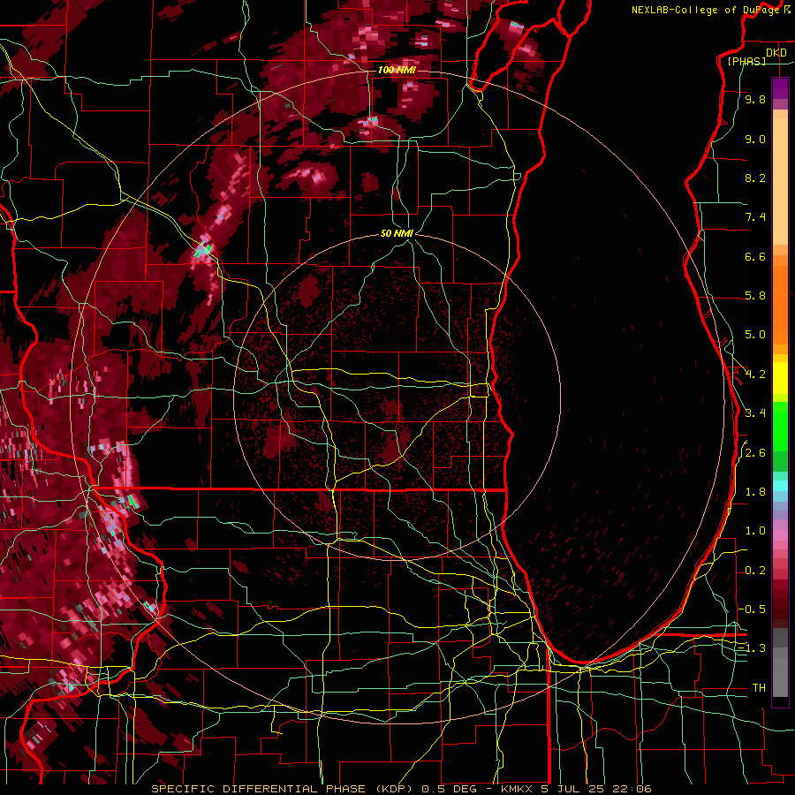Viewport: 795px width, 795px height.
Task: Click the [PHAS] legend unit label
Action: [746, 61]
